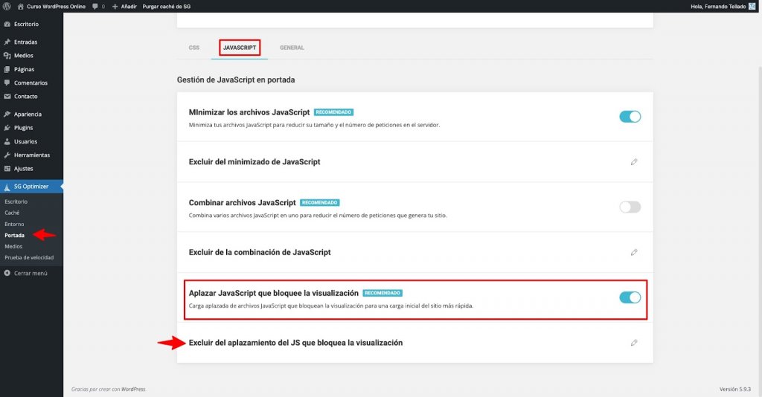Edit Excluir de la combinación pencil icon
Viewport: 762px width, 397px height.
coord(634,252)
